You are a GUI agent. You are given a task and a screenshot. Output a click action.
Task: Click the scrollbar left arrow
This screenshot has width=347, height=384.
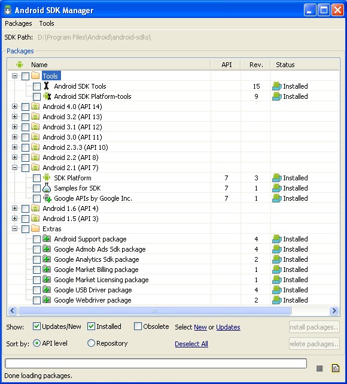(13, 310)
